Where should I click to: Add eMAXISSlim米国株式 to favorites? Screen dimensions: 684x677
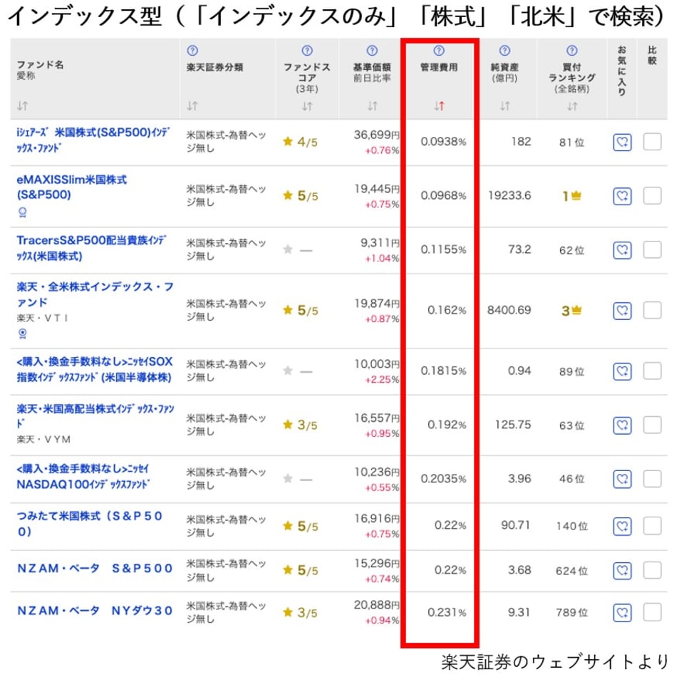[x=622, y=196]
